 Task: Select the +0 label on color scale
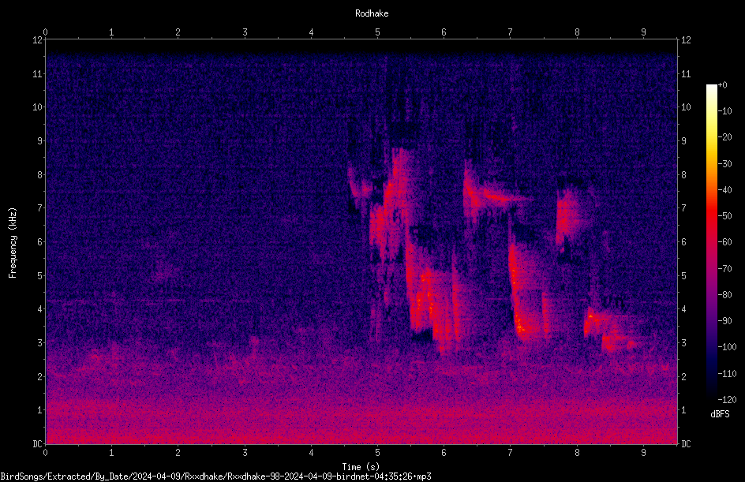coord(722,85)
